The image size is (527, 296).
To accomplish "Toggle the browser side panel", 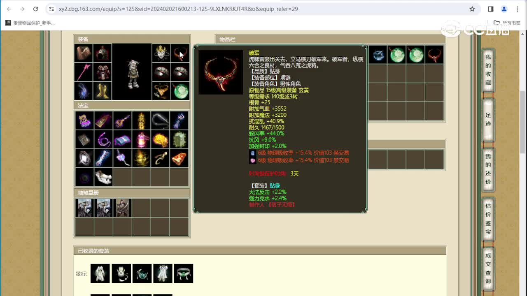I will (x=491, y=9).
